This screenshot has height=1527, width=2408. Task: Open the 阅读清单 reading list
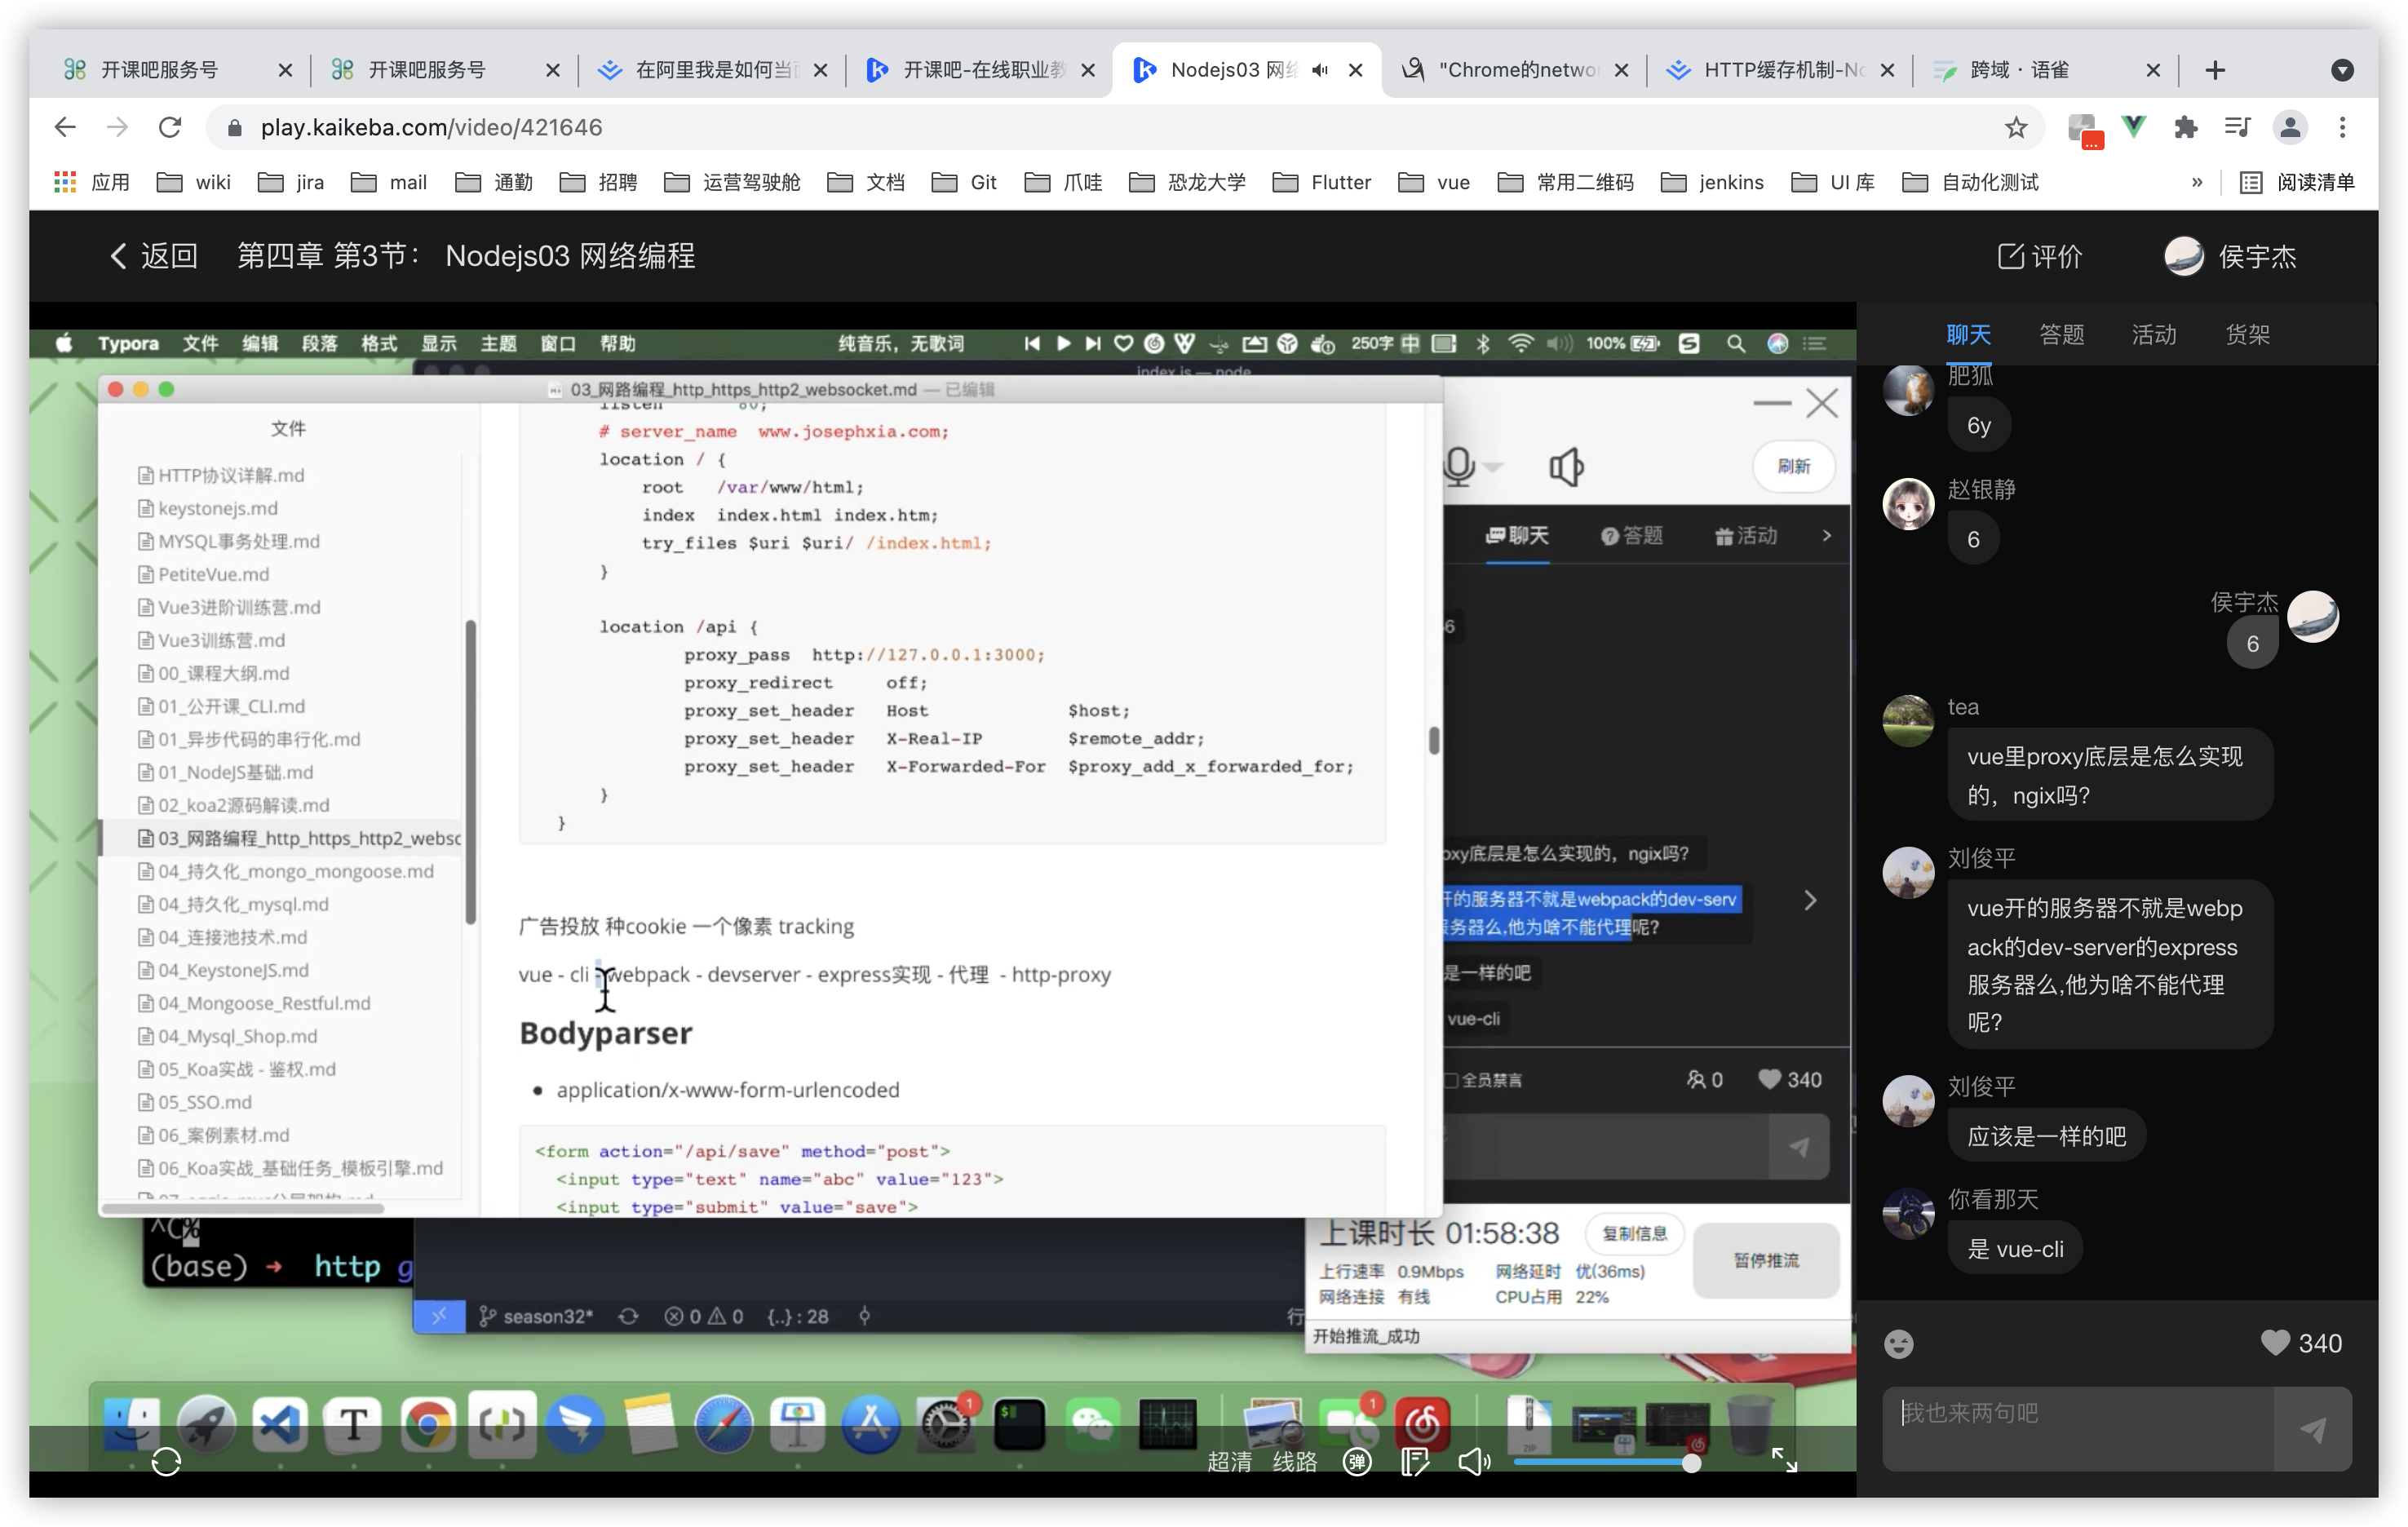2297,182
